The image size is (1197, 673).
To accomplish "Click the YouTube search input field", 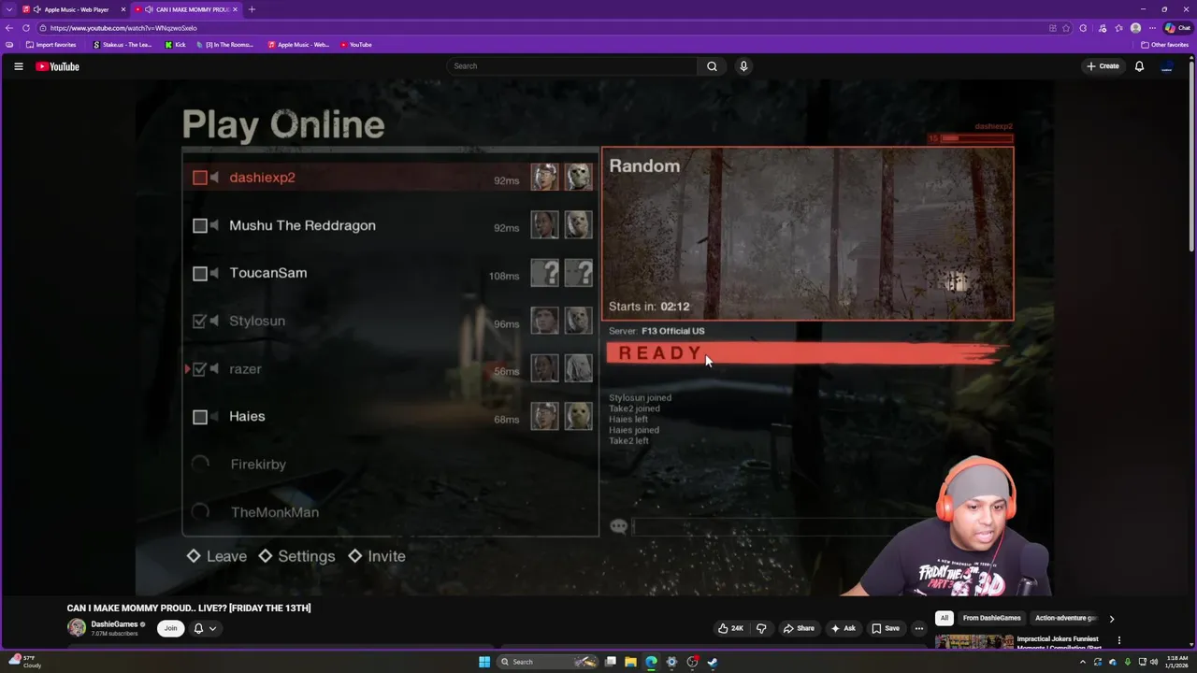I will (x=571, y=66).
